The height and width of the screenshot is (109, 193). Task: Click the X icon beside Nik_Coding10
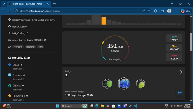tap(9, 33)
